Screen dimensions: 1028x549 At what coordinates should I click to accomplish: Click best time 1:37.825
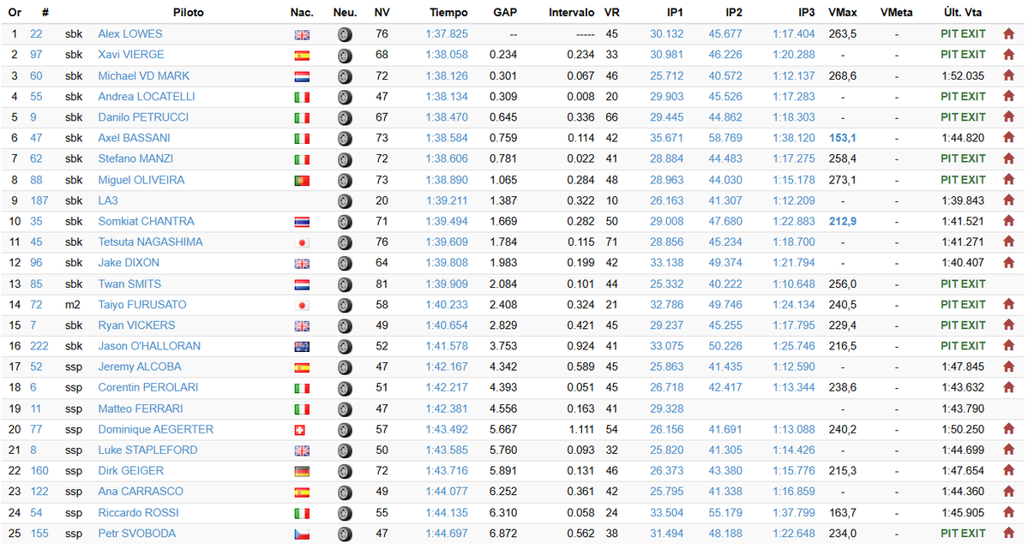[x=447, y=34]
